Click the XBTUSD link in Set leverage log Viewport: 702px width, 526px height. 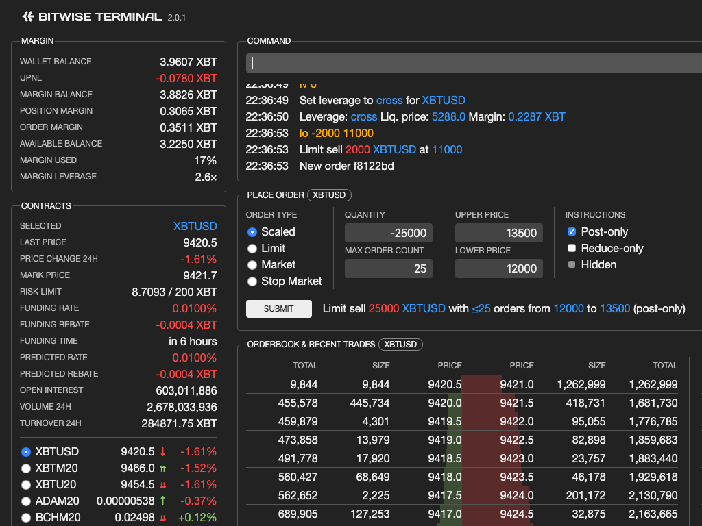click(444, 100)
